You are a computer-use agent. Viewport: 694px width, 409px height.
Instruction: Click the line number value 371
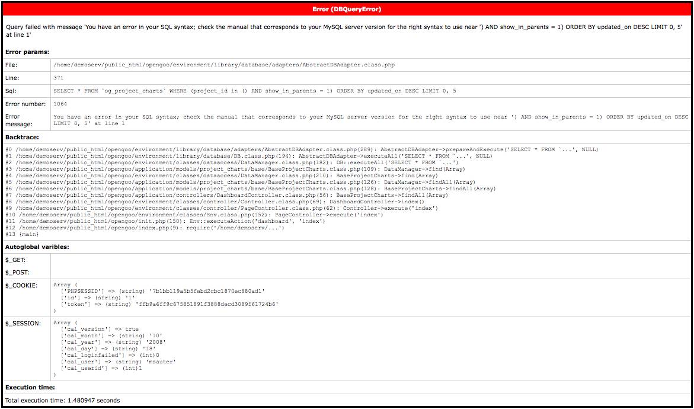coord(60,78)
